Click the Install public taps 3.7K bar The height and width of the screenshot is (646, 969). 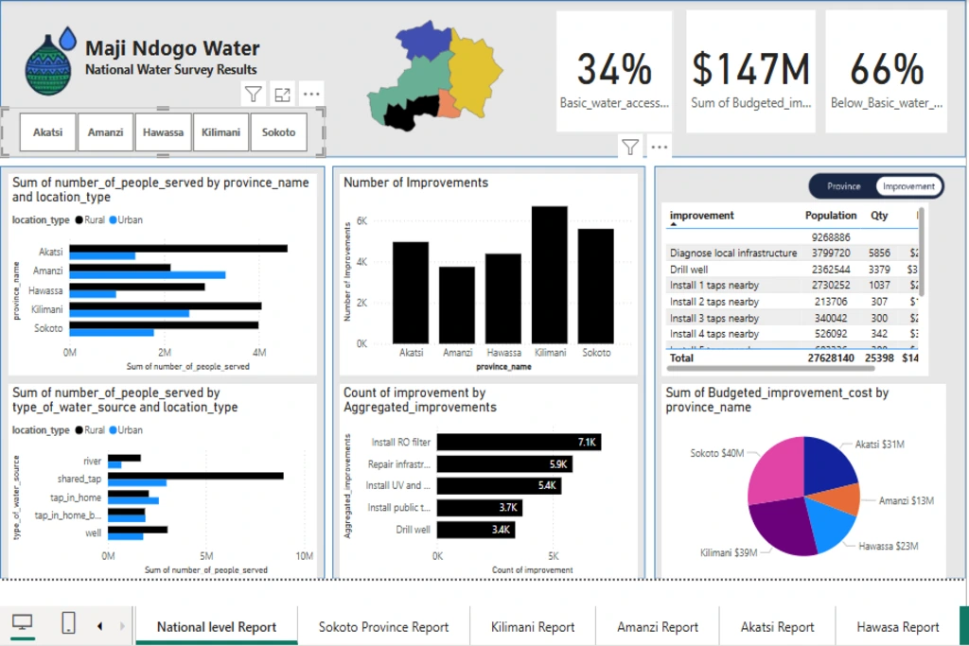[480, 508]
